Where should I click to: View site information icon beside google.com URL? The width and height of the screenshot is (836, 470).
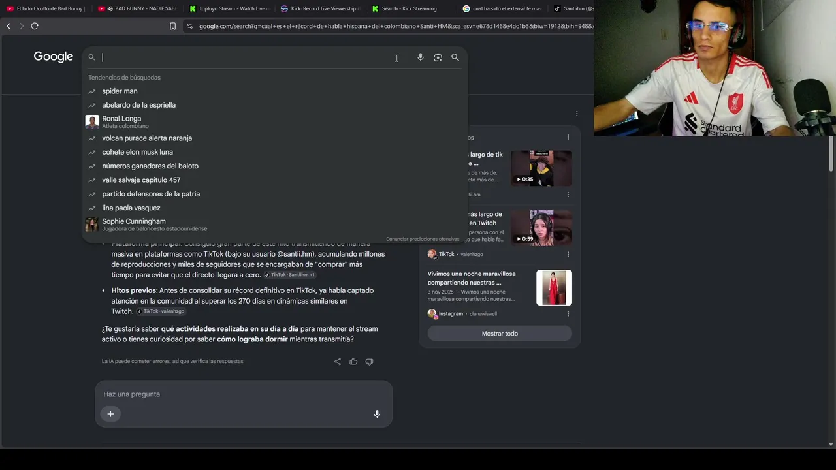(x=189, y=26)
